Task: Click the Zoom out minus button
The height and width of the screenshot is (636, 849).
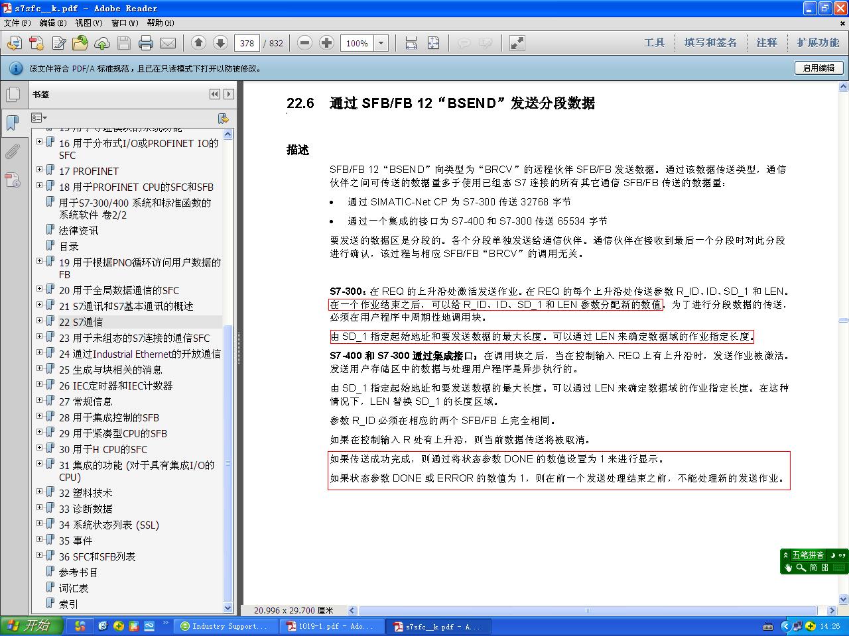Action: click(x=304, y=43)
